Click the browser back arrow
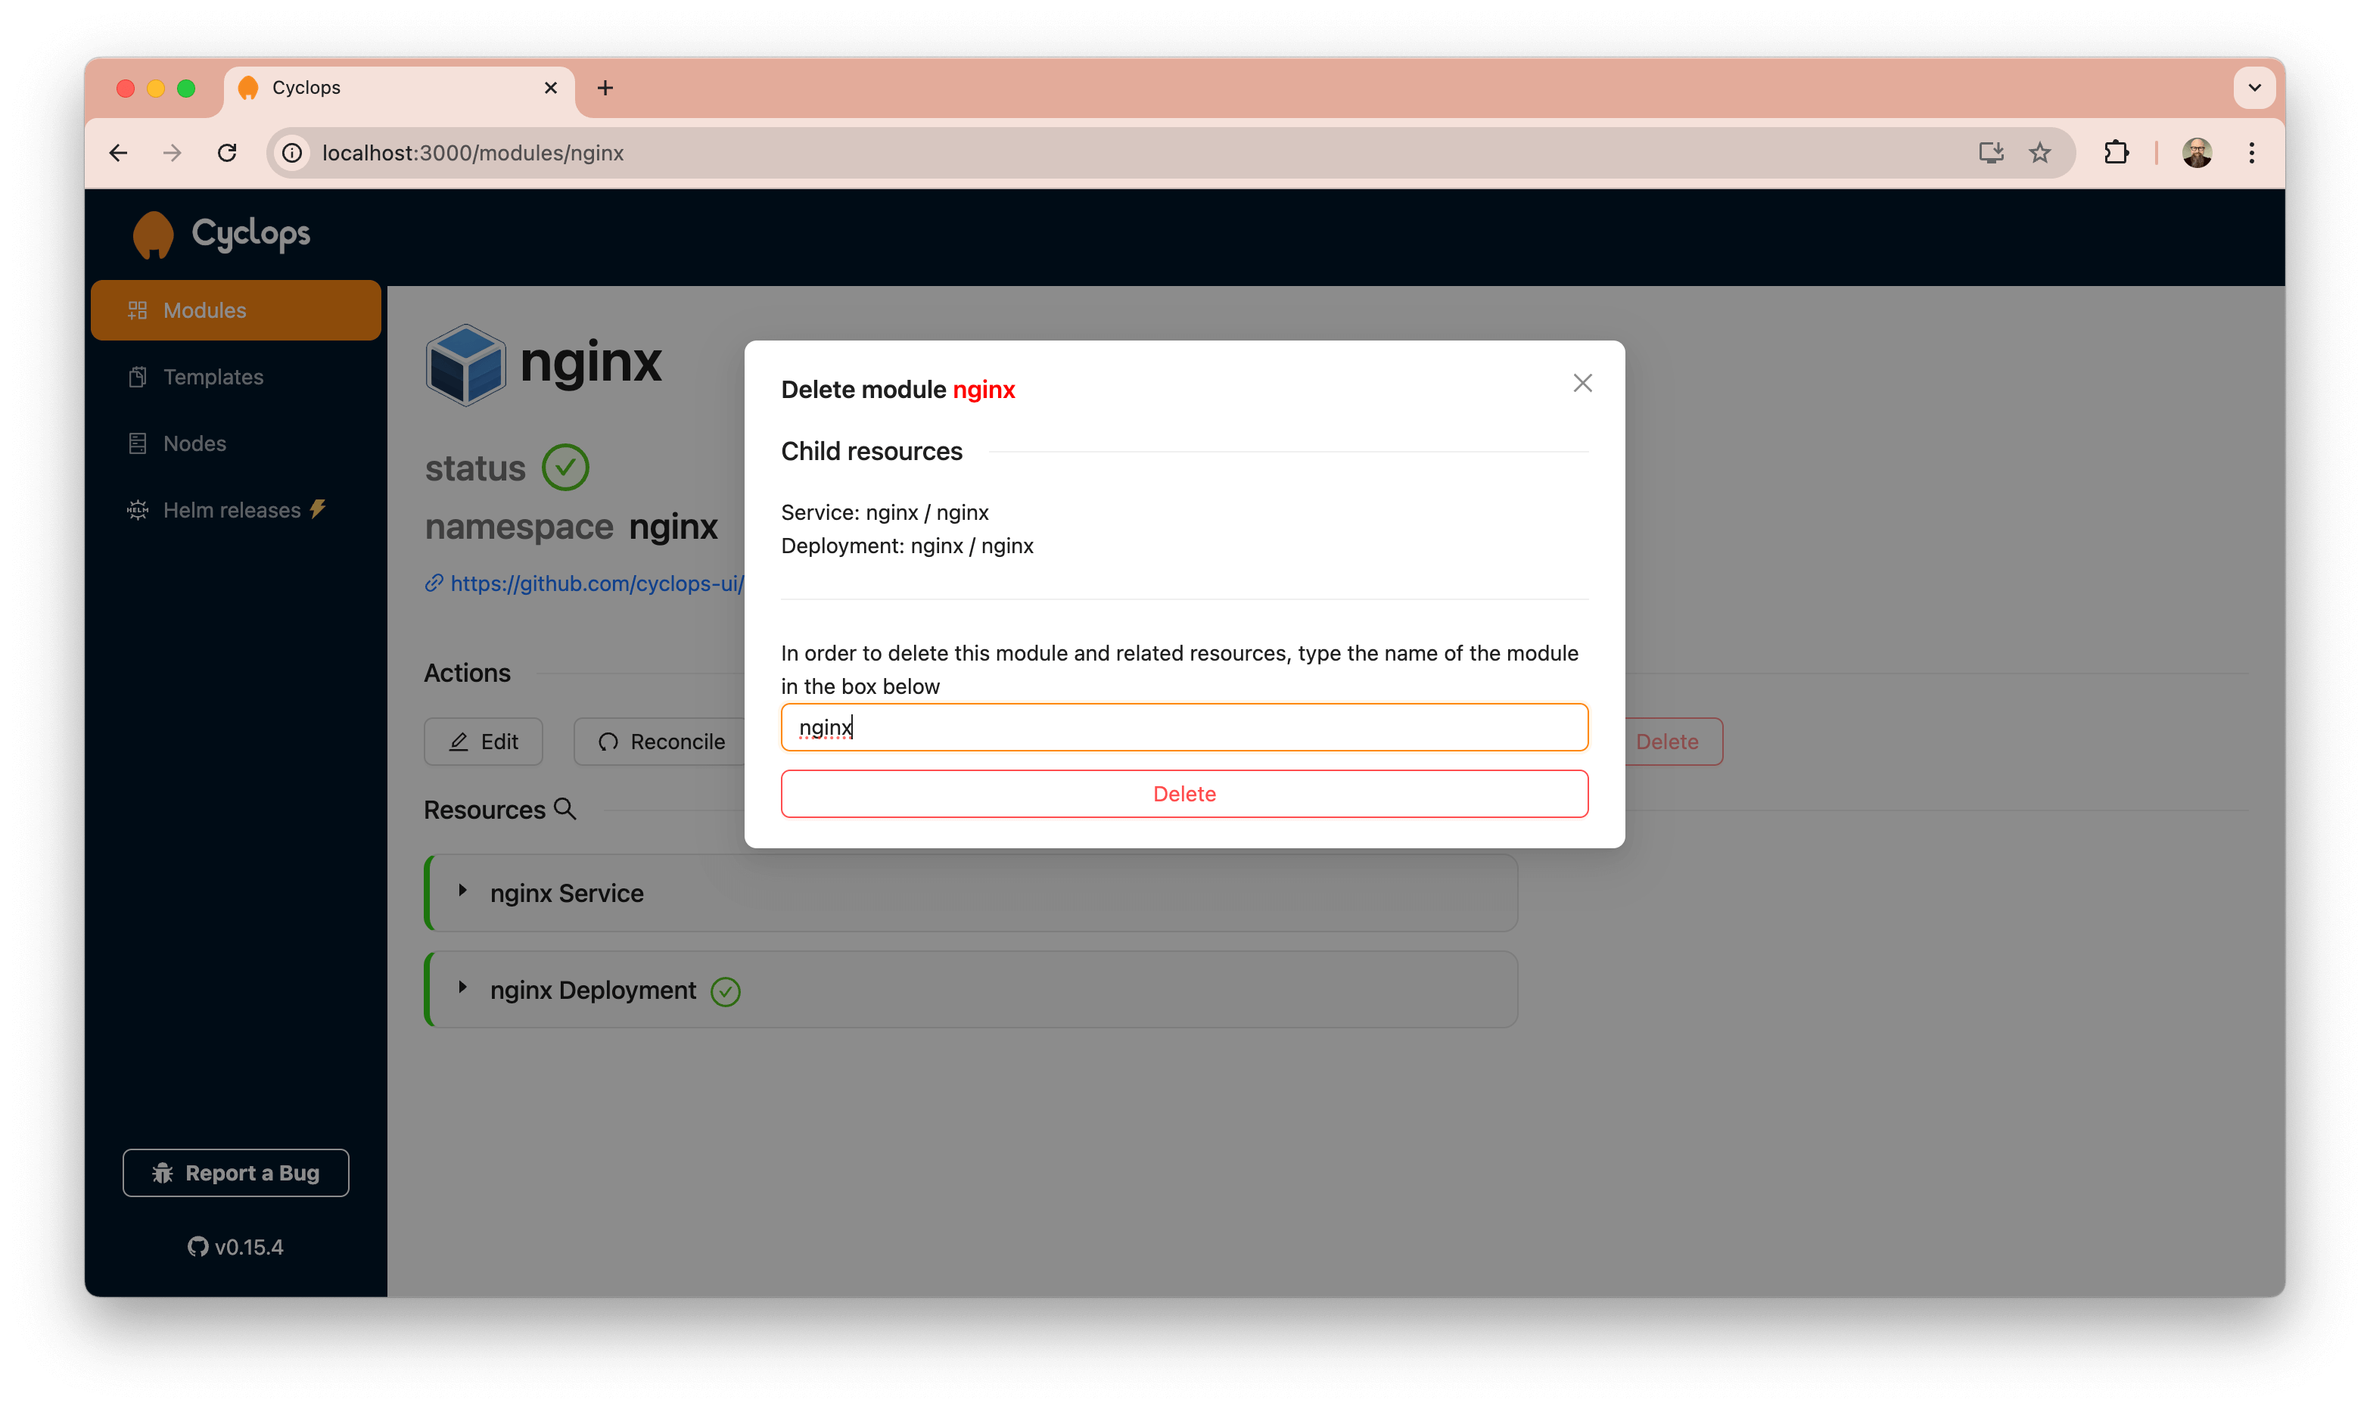The height and width of the screenshot is (1409, 2370). (118, 153)
